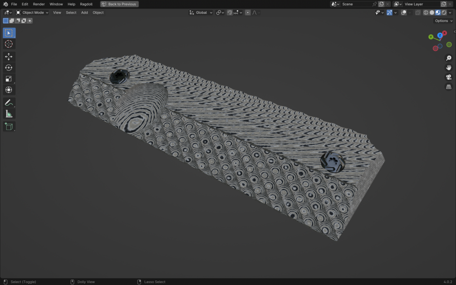Open the Render menu
The width and height of the screenshot is (456, 285).
[39, 4]
